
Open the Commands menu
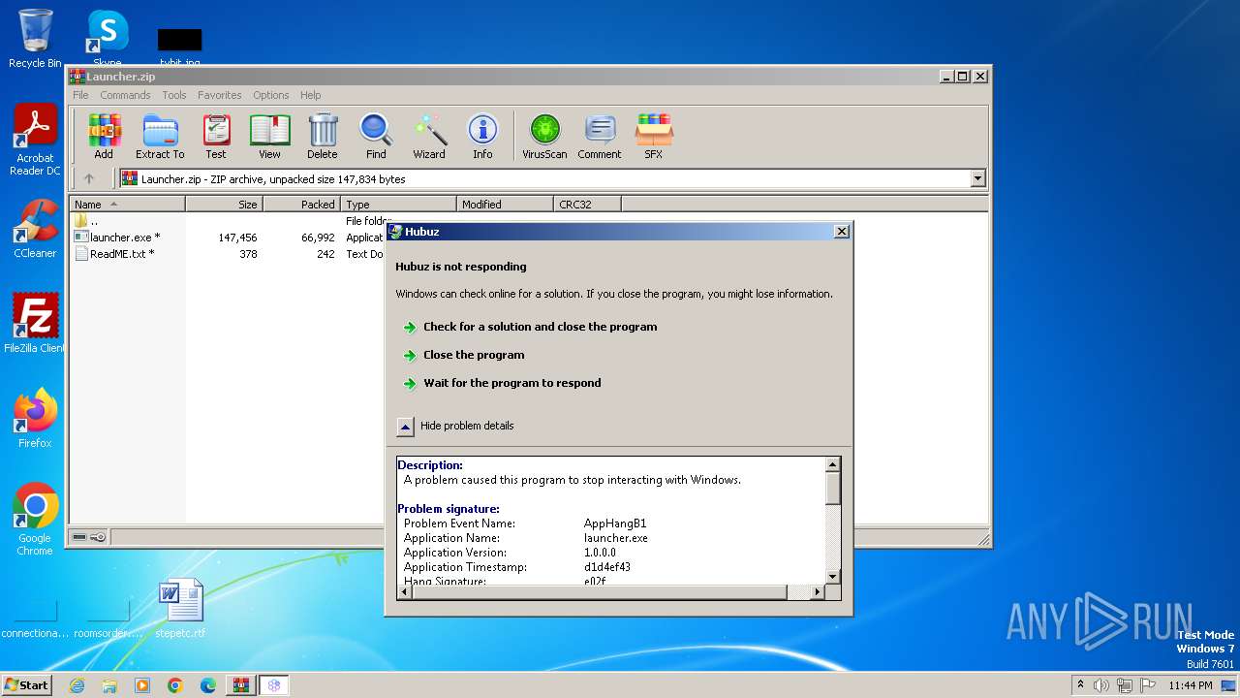125,95
